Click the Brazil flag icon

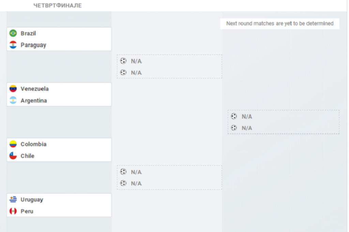tap(13, 33)
